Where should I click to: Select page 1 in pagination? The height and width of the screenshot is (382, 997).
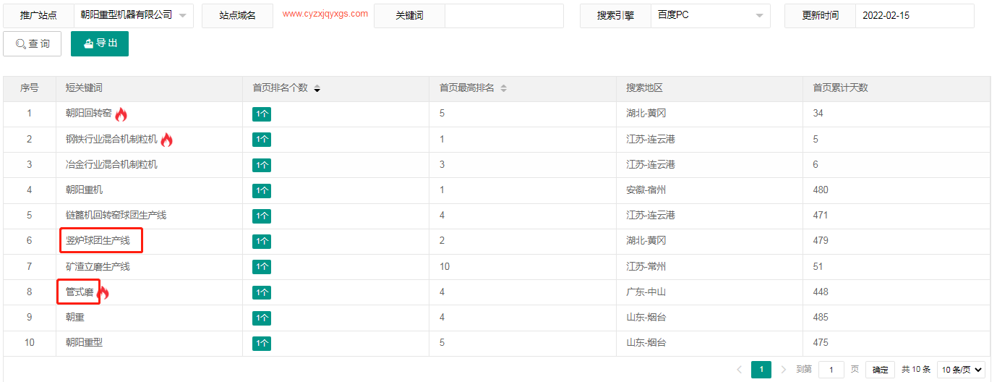tap(761, 370)
